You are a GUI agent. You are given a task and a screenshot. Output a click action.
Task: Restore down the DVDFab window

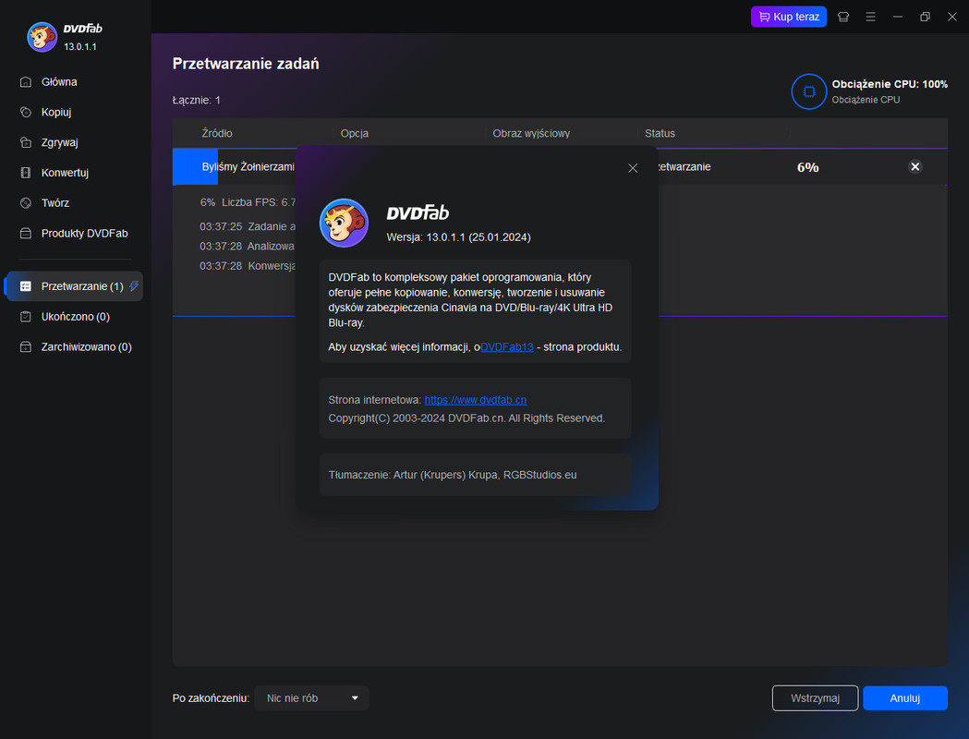[x=925, y=17]
